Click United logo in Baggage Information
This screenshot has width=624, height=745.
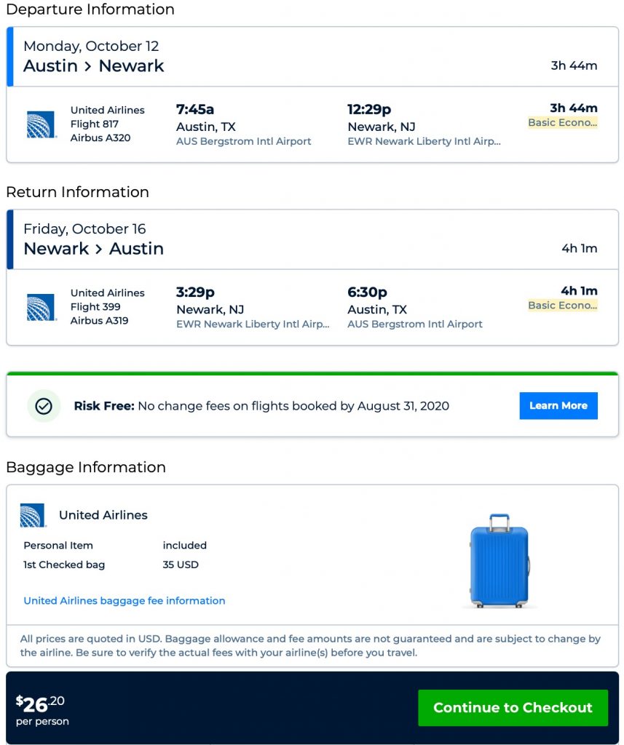tap(33, 515)
